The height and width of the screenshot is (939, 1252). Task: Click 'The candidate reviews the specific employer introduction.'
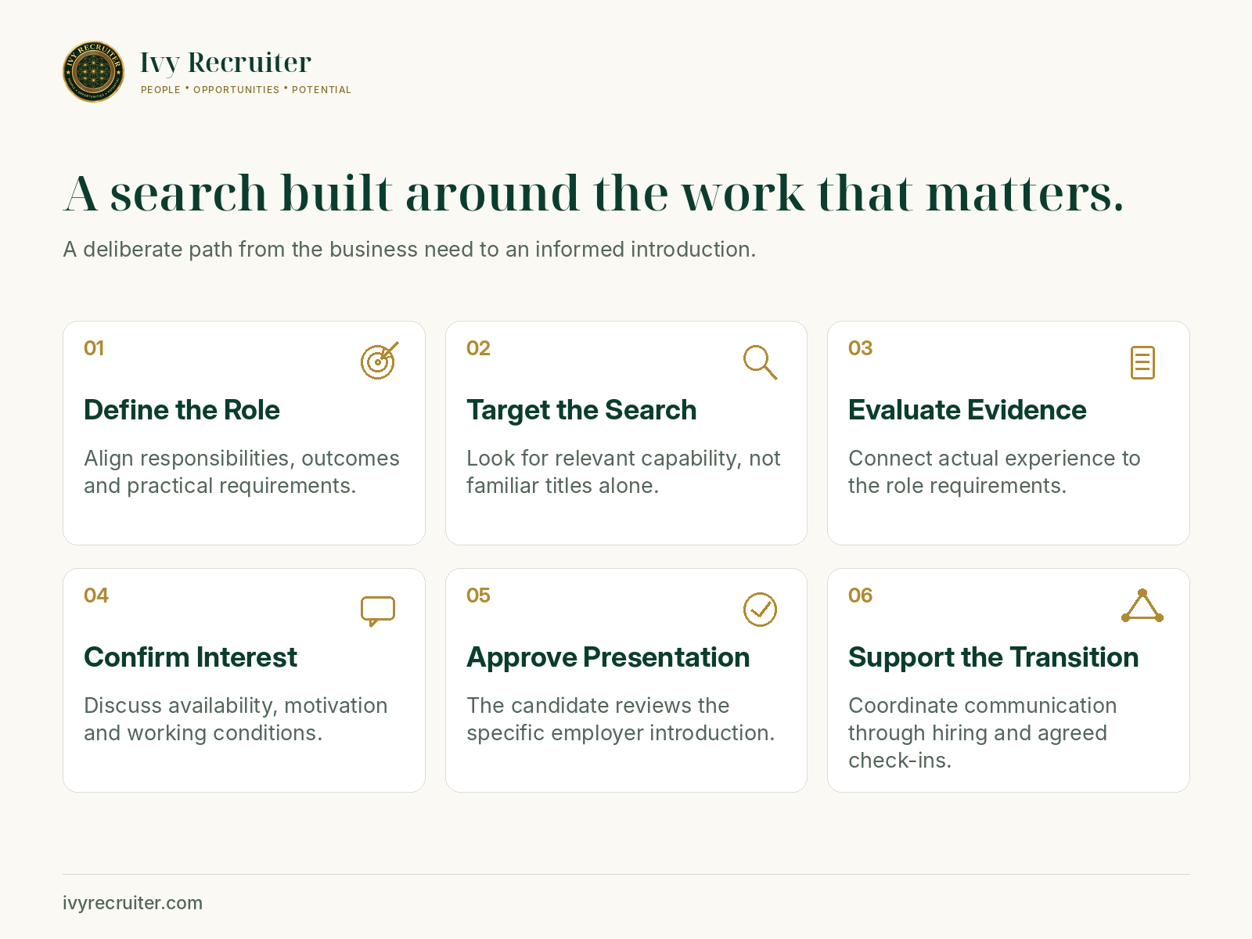(621, 719)
